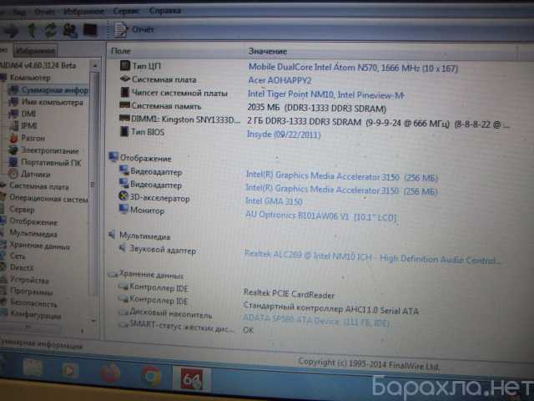534x401 pixels.
Task: Select Программы tree item
Action: coord(31,292)
